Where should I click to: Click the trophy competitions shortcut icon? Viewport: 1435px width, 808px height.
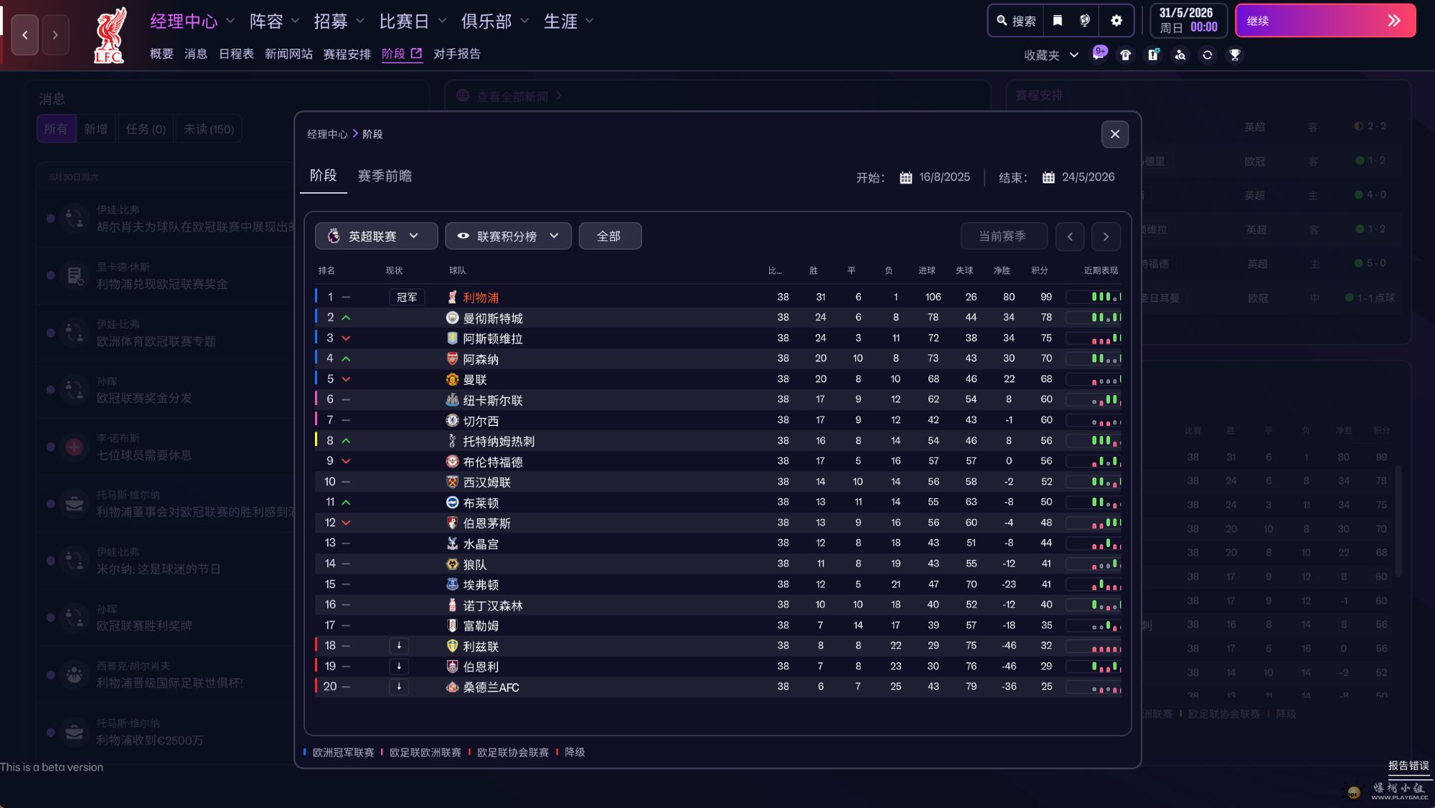[1235, 55]
